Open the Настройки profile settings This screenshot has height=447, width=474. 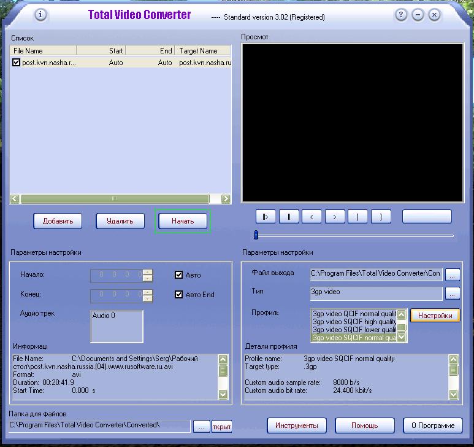coord(435,316)
